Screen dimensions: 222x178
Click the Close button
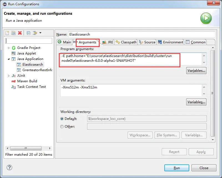(204, 168)
